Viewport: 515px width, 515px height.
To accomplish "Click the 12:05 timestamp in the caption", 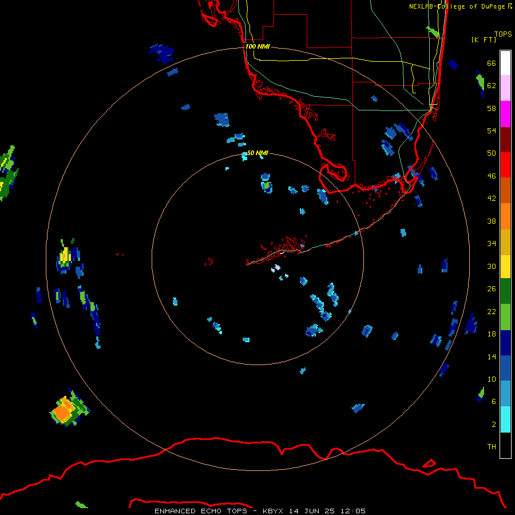I will (x=353, y=511).
